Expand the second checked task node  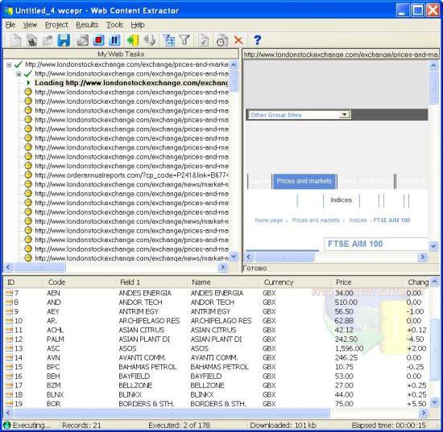(x=19, y=74)
